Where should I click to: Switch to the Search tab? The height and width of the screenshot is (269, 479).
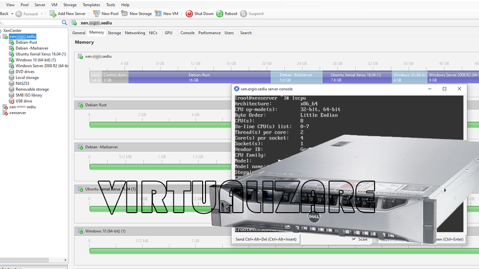tap(246, 33)
